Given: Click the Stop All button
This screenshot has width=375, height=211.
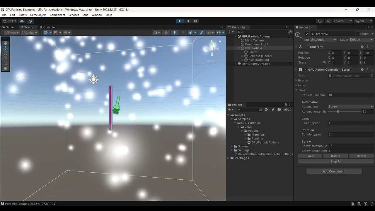Looking at the screenshot, I should (336, 161).
